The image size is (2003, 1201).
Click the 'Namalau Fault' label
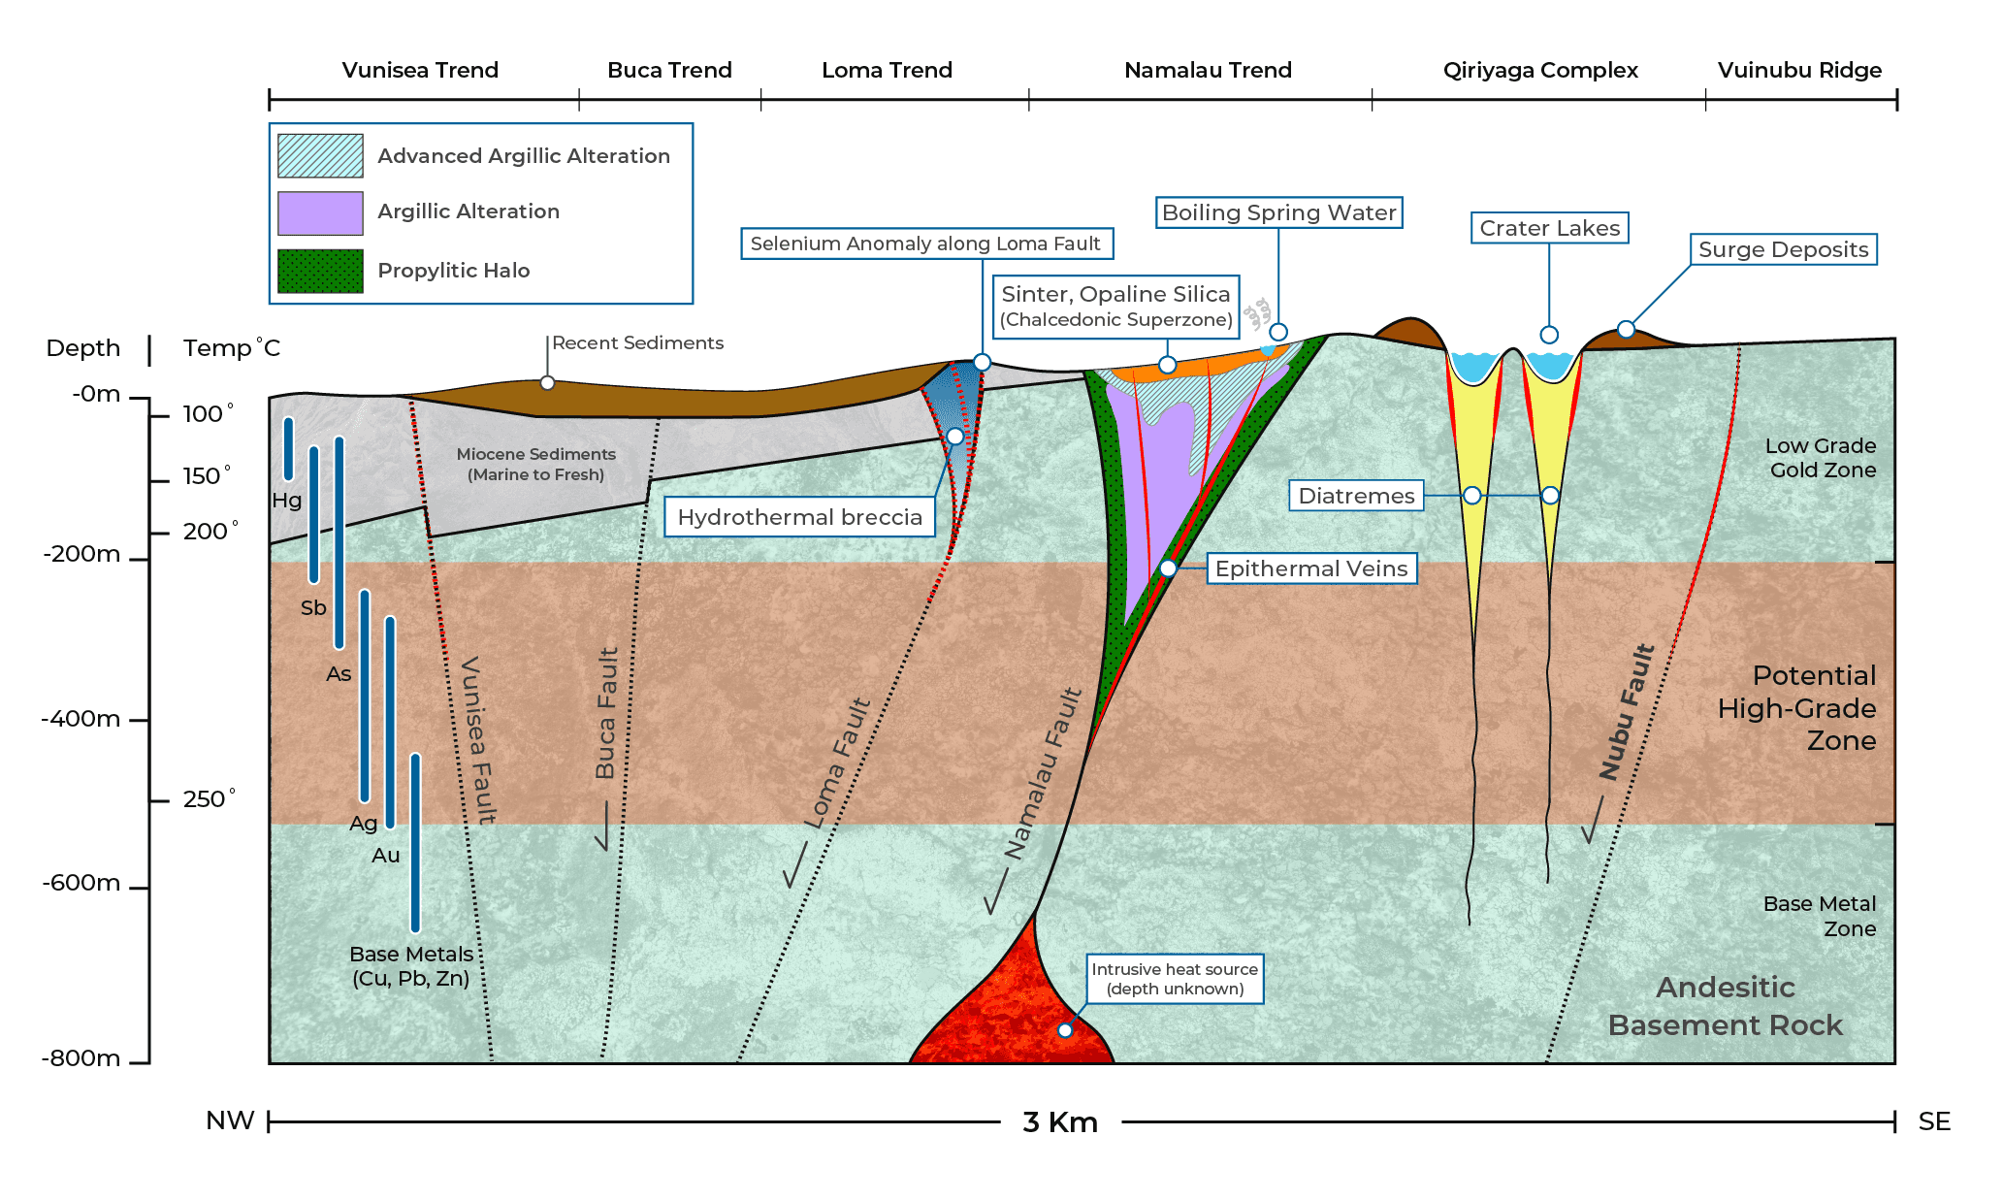1044,773
